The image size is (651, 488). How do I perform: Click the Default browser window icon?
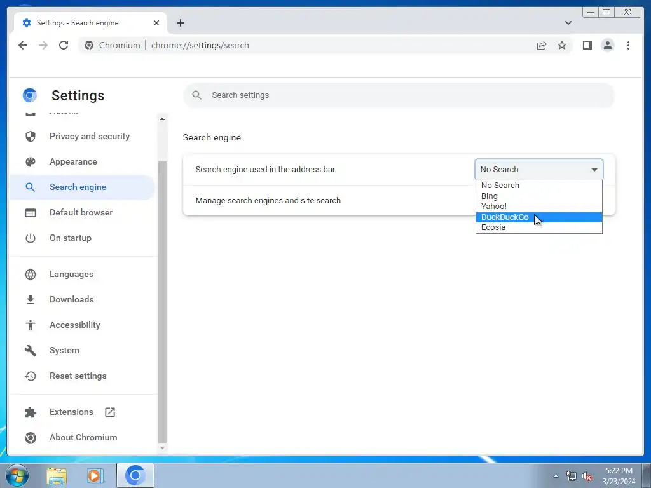31,212
